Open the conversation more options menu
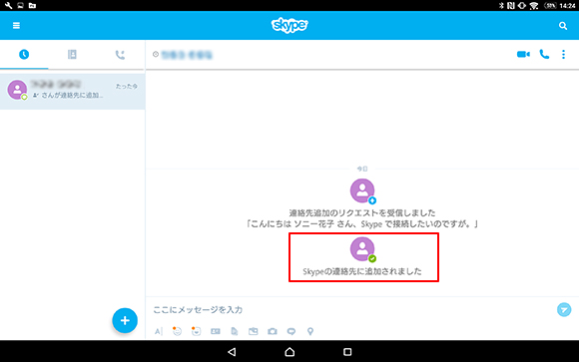This screenshot has height=362, width=579. (563, 54)
